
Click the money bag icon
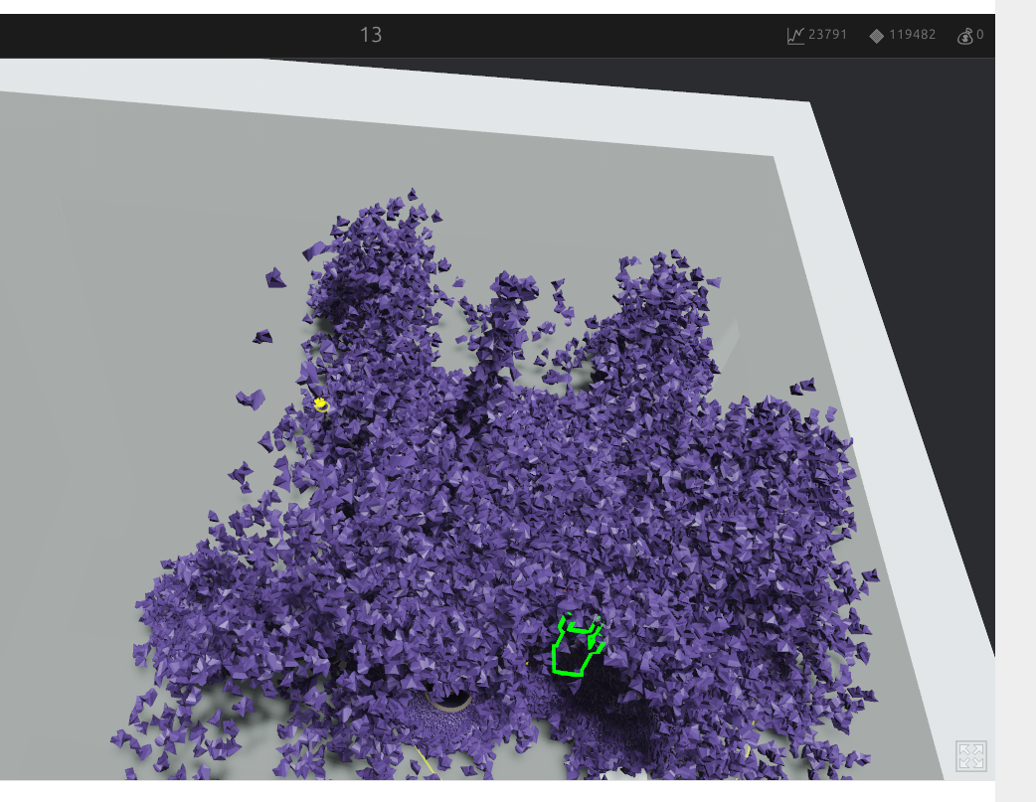point(964,36)
